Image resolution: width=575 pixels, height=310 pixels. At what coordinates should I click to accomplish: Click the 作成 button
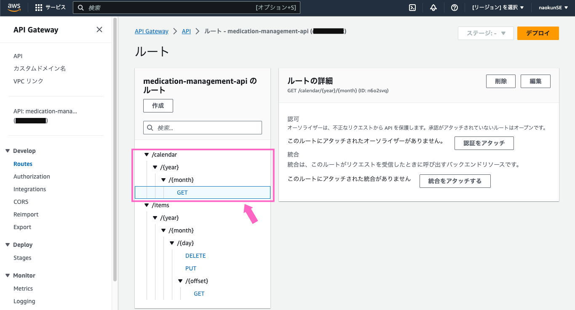(158, 106)
